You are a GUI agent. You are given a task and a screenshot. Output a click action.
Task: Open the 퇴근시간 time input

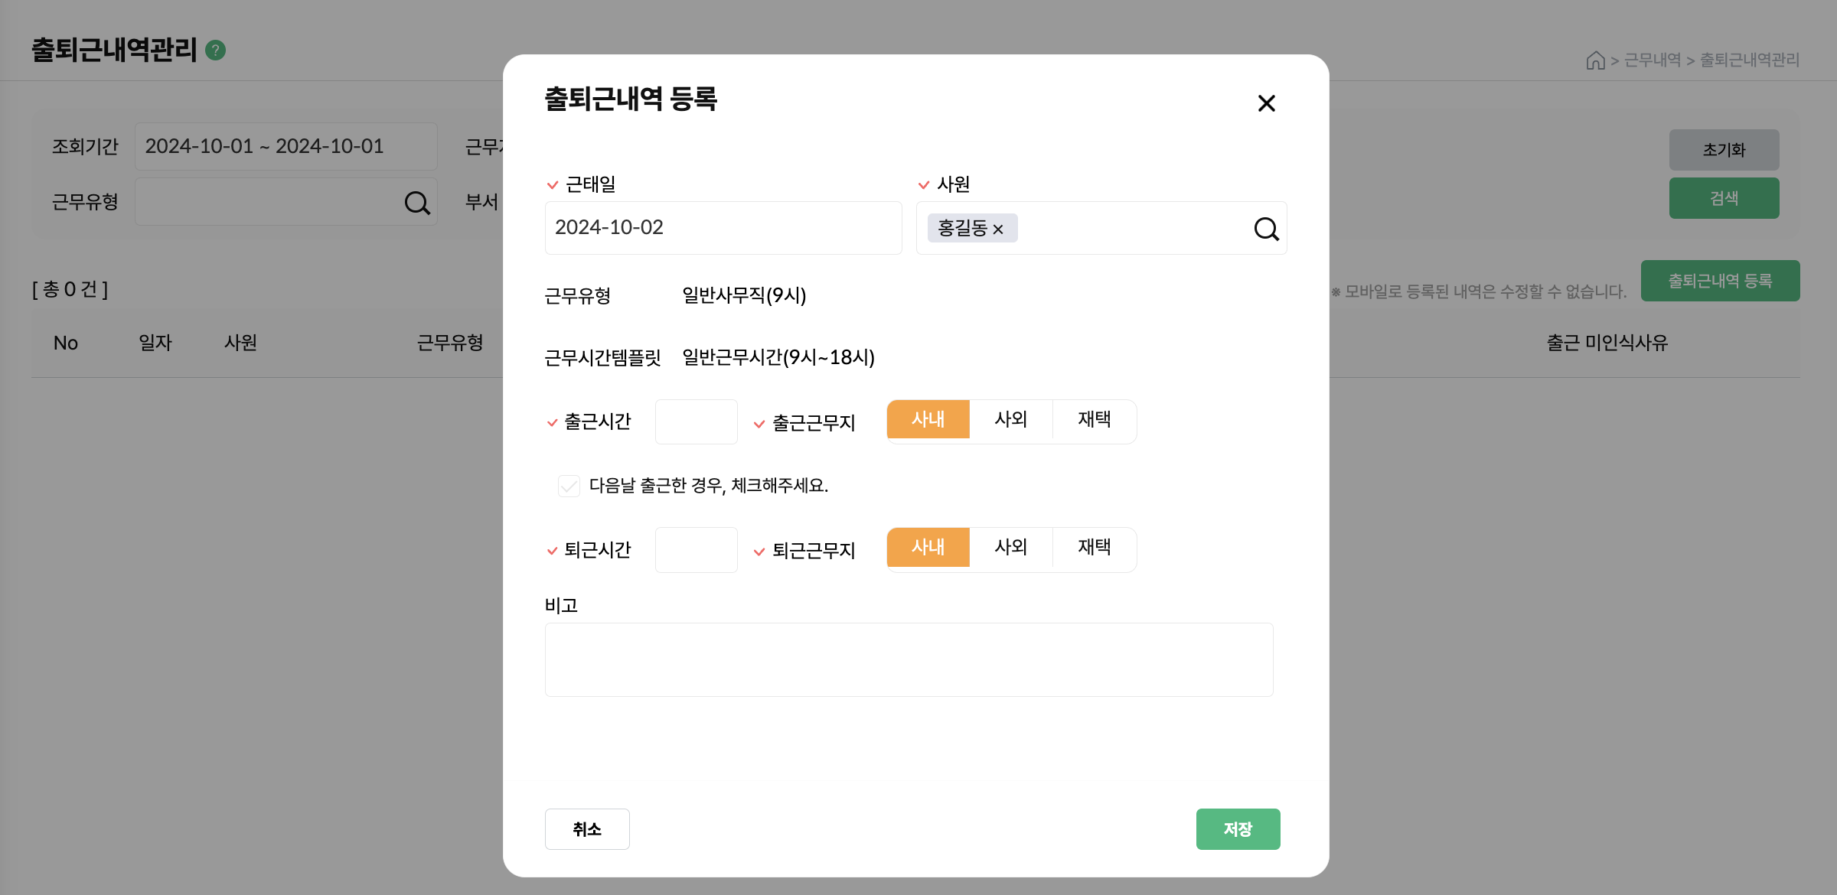click(x=696, y=549)
